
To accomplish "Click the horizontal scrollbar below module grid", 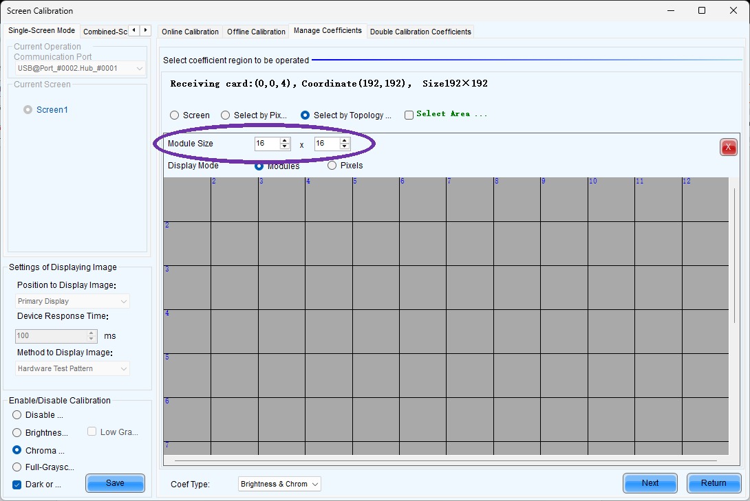I will point(446,460).
